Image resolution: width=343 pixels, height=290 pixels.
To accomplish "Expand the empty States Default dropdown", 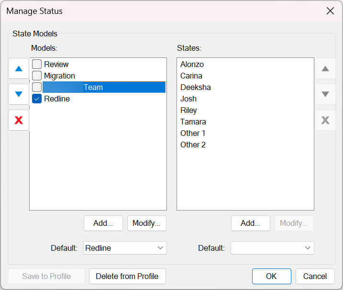I will pos(272,248).
